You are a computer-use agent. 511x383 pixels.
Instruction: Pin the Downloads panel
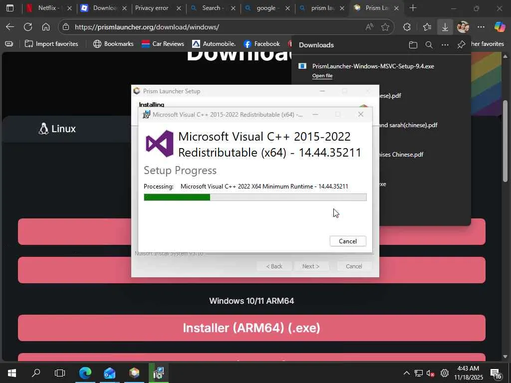coord(461,45)
